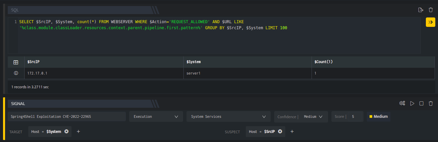
Task: Open SIGNAL block settings gears icon
Action: pyautogui.click(x=402, y=103)
